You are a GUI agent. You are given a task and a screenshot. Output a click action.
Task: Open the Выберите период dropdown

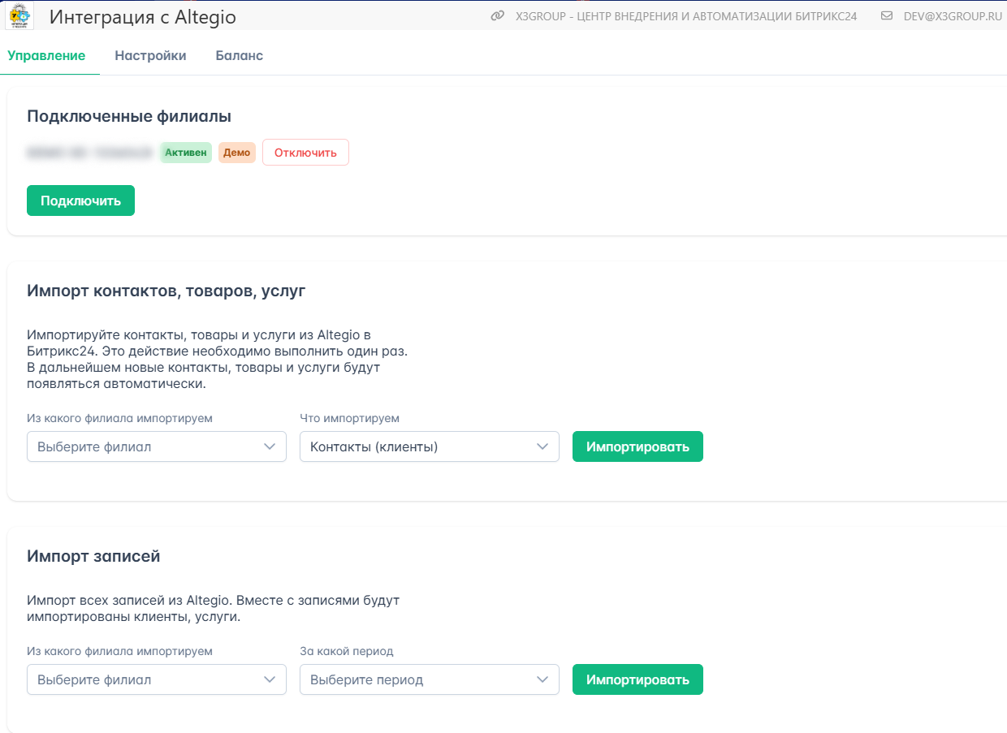tap(430, 679)
